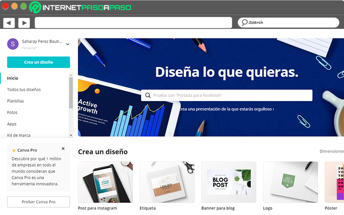Click the magnifier icon in Canva search bar
Viewport: 344px width, 215px height.
[x=148, y=95]
